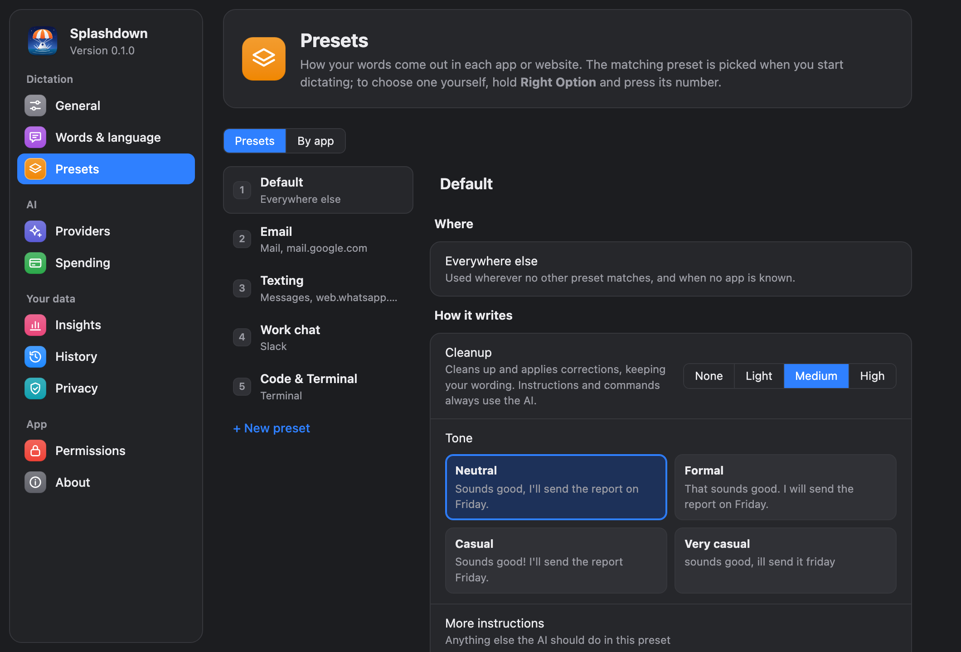Click the teal Privacy shield icon
Screen dimensions: 961x652
[35, 388]
